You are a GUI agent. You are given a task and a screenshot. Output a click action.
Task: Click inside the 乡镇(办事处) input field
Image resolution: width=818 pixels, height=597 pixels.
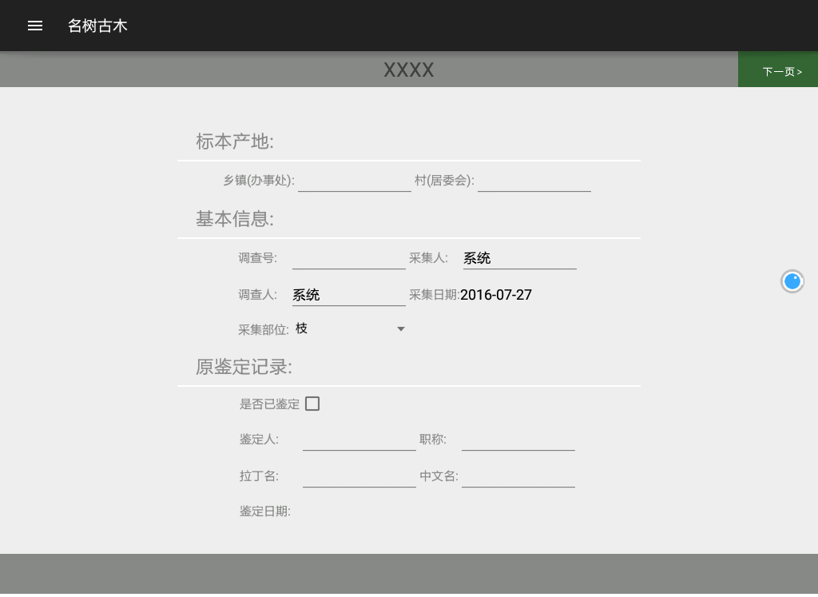pos(355,181)
